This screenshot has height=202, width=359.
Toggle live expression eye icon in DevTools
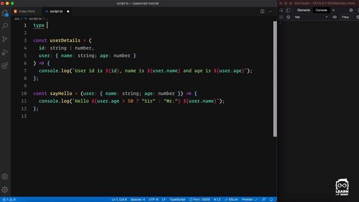pos(334,17)
